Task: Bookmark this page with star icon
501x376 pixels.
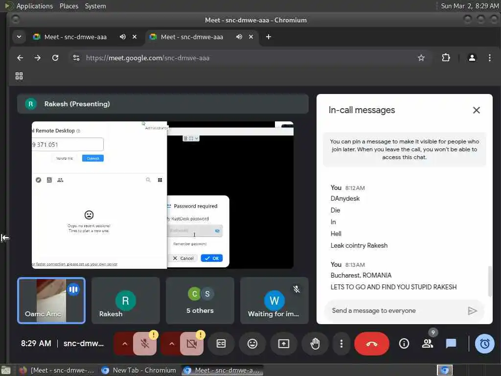Action: click(421, 58)
